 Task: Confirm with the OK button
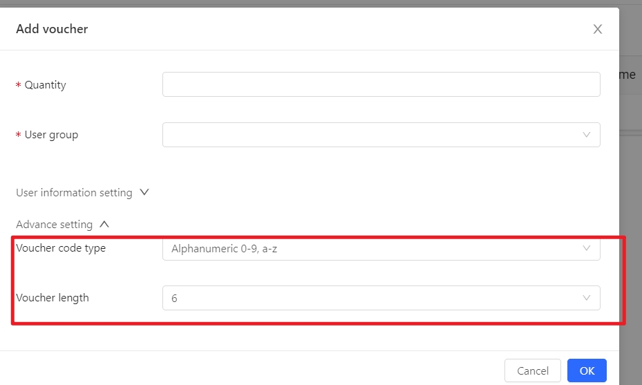point(587,370)
